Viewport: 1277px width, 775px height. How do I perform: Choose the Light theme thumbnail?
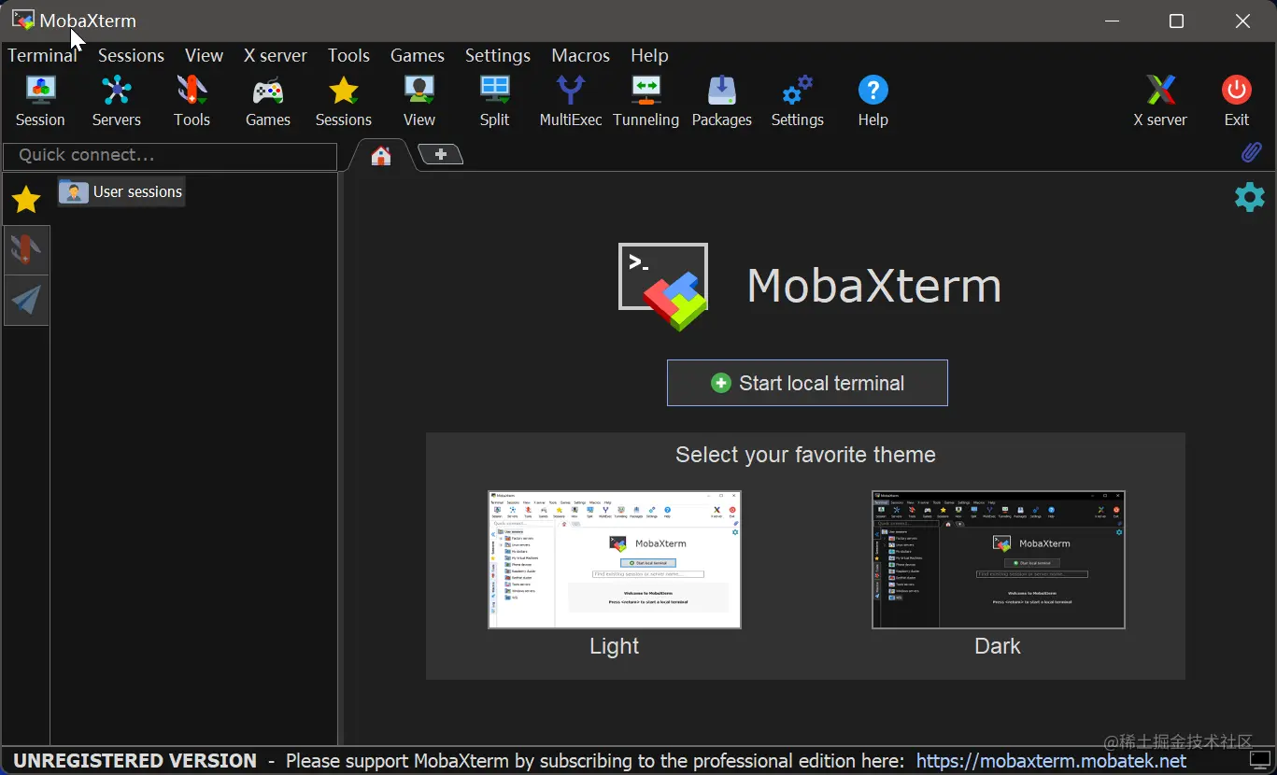[615, 559]
